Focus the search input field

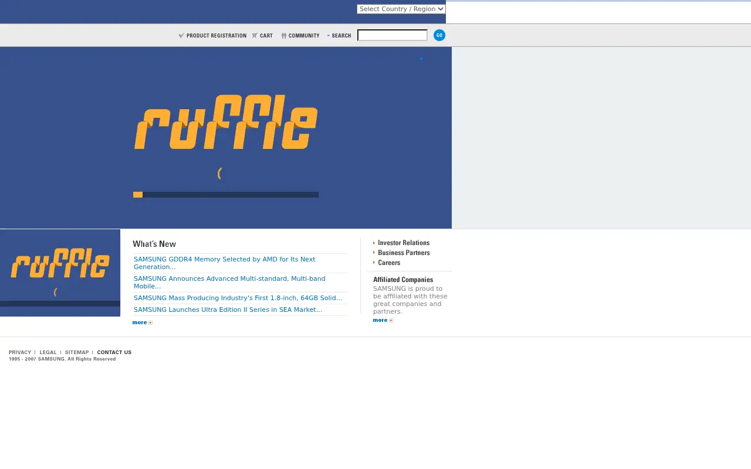393,35
